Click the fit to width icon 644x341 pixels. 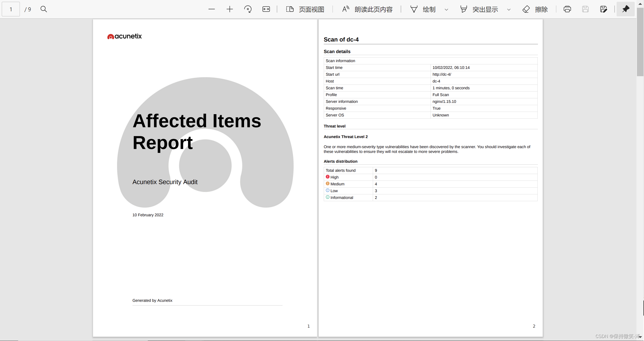click(x=266, y=9)
